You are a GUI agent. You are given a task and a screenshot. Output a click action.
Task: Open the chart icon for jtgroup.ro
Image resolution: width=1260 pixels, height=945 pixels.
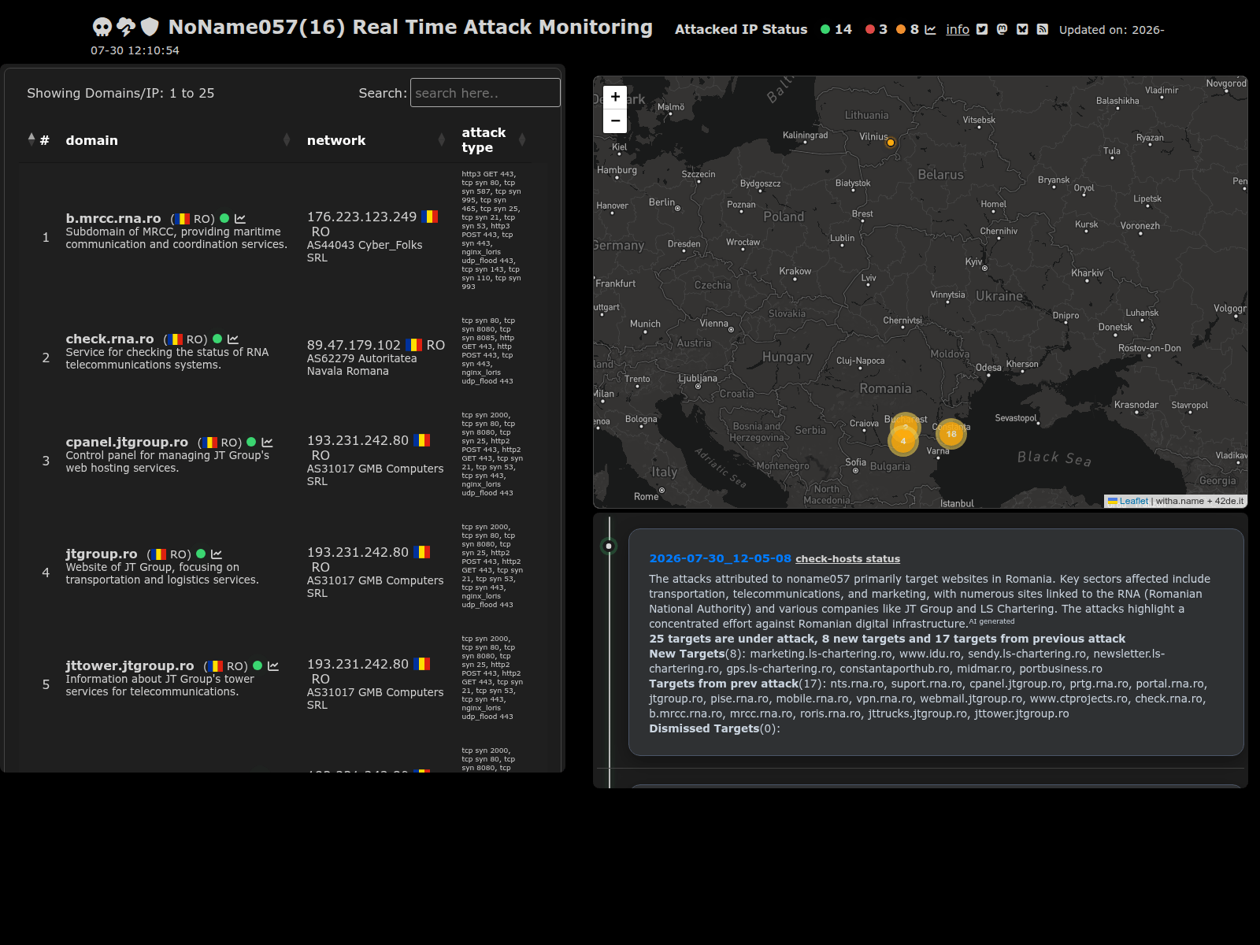(217, 554)
